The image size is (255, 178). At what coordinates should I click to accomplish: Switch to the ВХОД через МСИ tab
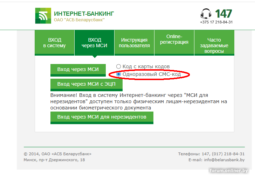pos(95,43)
